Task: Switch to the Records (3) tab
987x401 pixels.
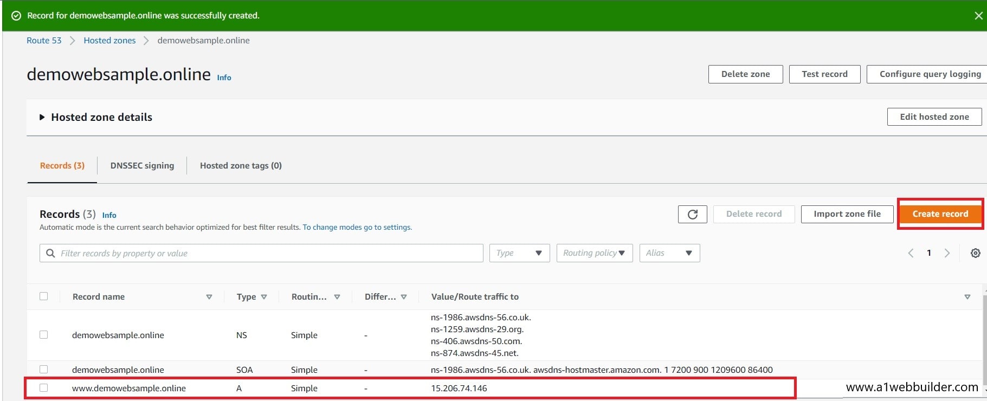Action: (62, 166)
